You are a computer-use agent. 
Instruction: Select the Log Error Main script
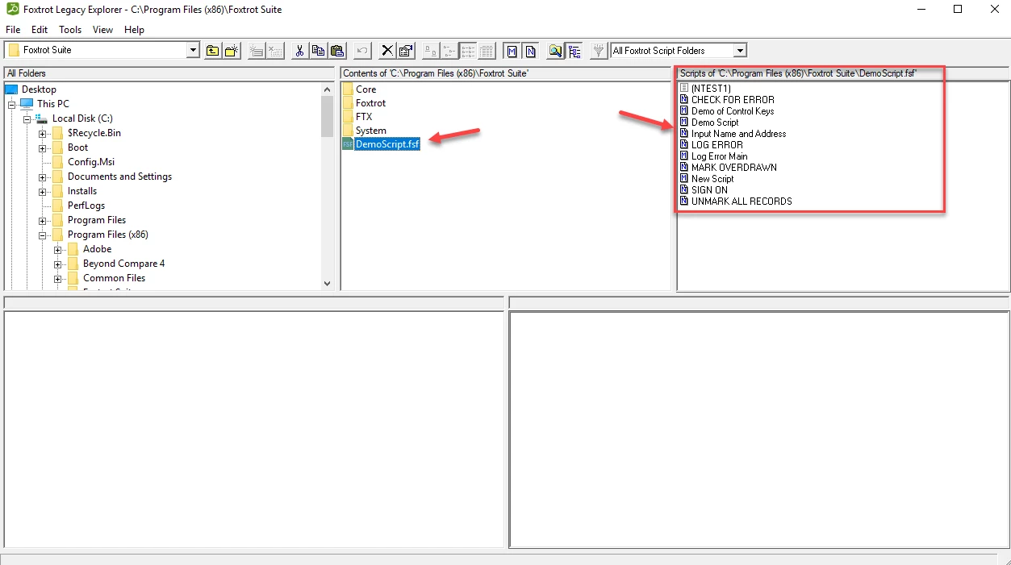tap(719, 156)
